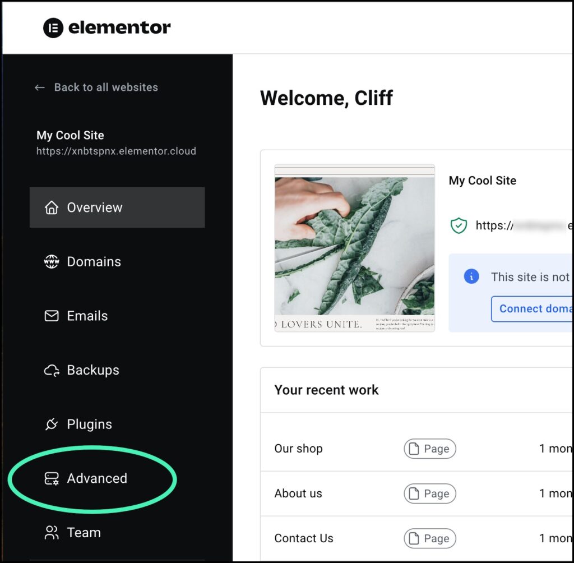Select the Plugins plug icon
Viewport: 574px width, 563px height.
pos(51,424)
